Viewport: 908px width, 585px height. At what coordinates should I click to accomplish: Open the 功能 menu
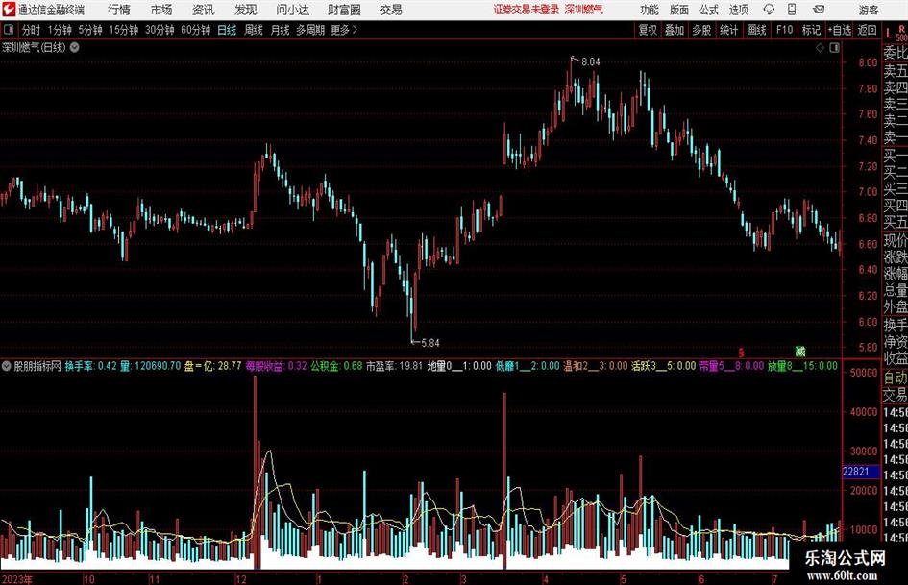point(650,10)
